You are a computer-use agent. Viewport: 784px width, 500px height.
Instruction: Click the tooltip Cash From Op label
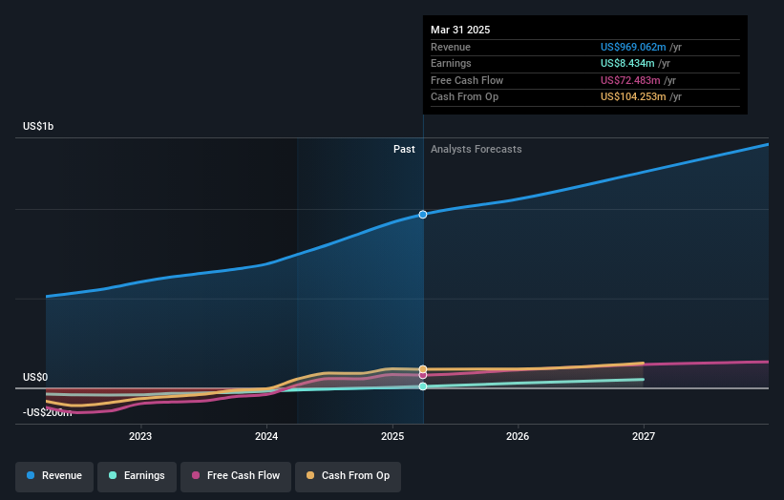[464, 97]
